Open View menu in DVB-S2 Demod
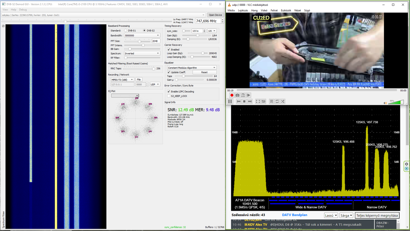Screen dimensions: 410x231 point(5,10)
